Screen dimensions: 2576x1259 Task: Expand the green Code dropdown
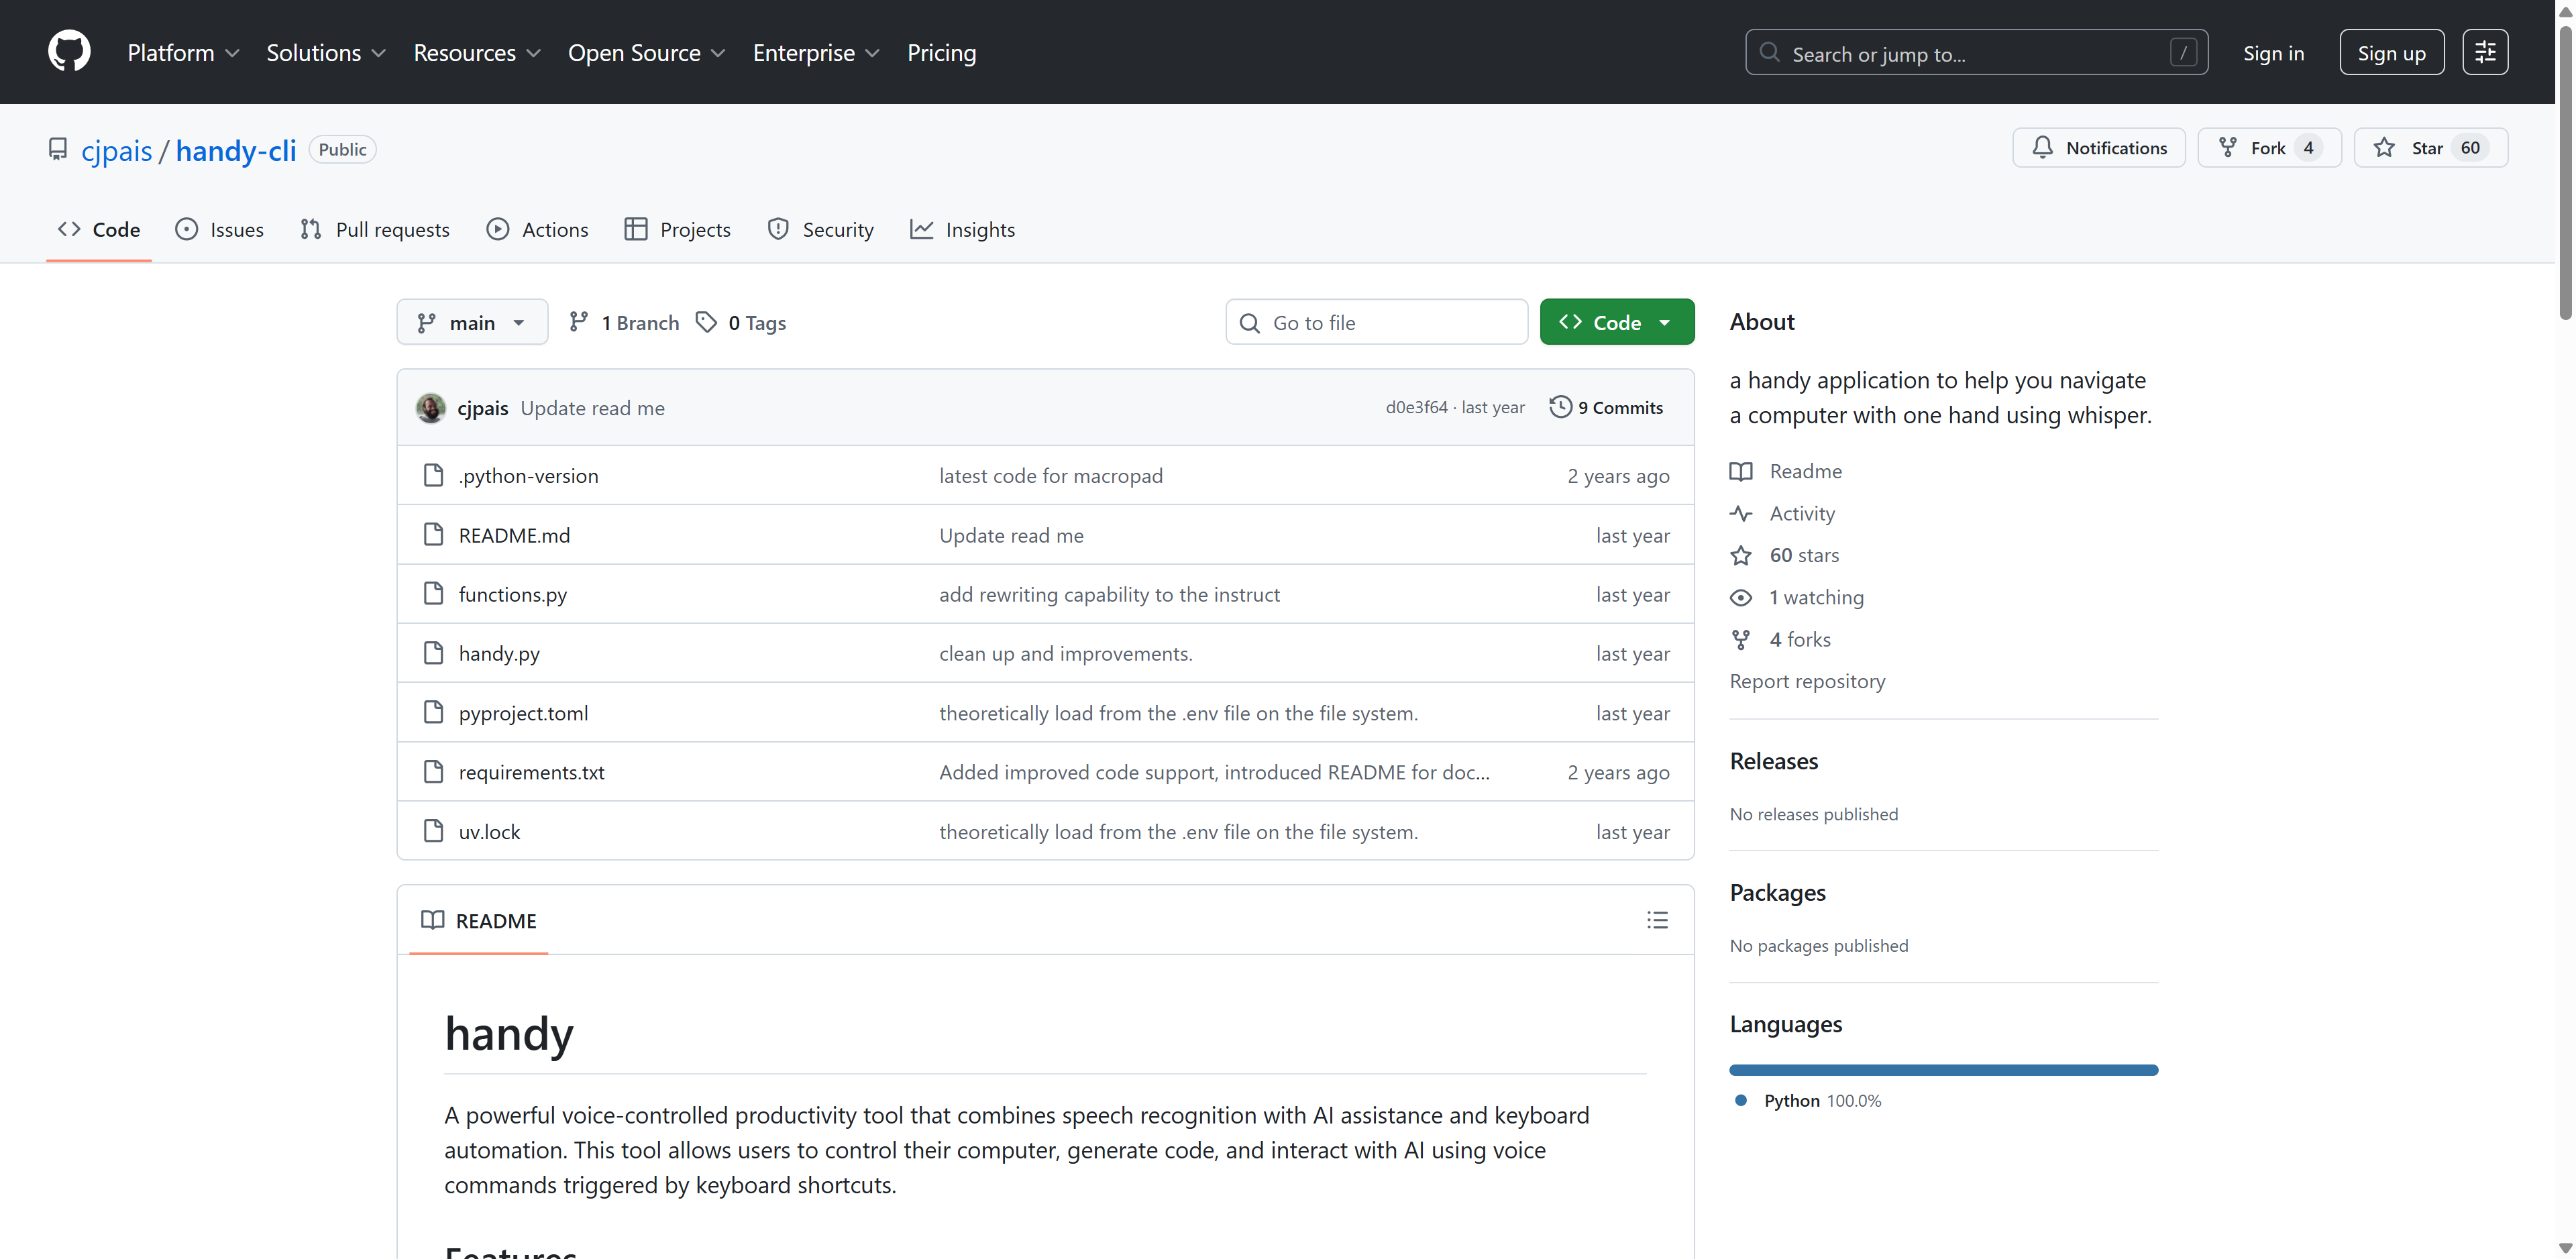pyautogui.click(x=1616, y=323)
